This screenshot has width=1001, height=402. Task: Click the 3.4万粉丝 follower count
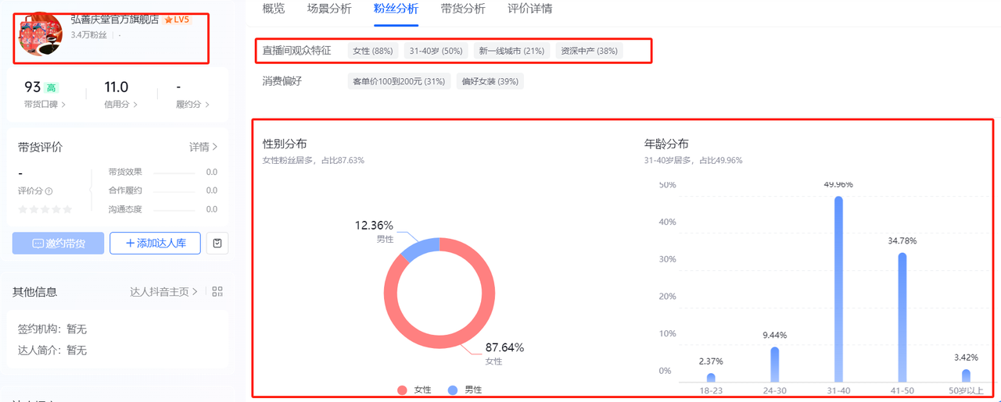88,35
